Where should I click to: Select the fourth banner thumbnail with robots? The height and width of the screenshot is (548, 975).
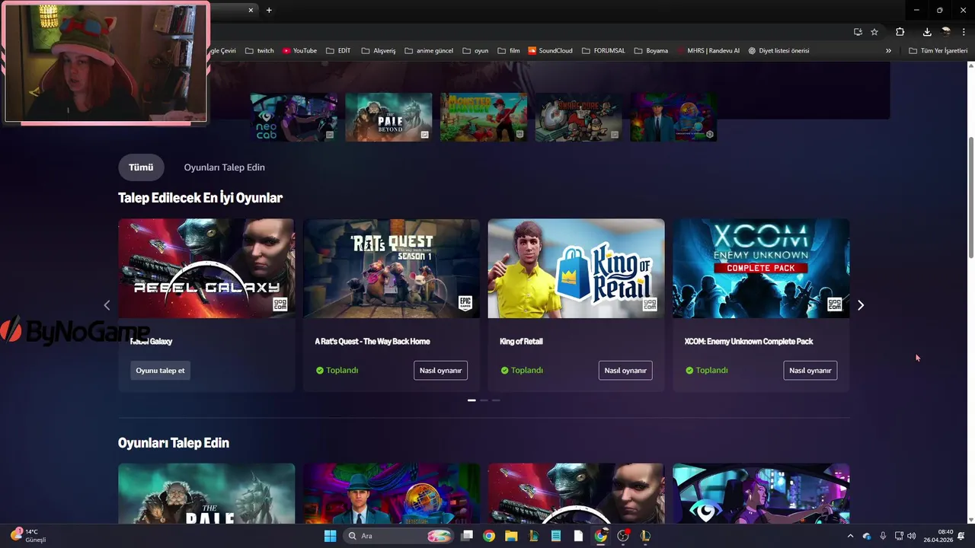click(x=578, y=117)
